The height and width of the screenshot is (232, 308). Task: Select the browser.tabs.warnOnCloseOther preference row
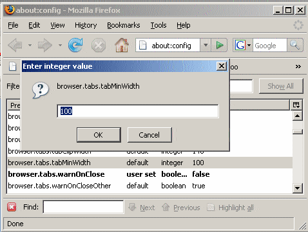pyautogui.click(x=149, y=186)
